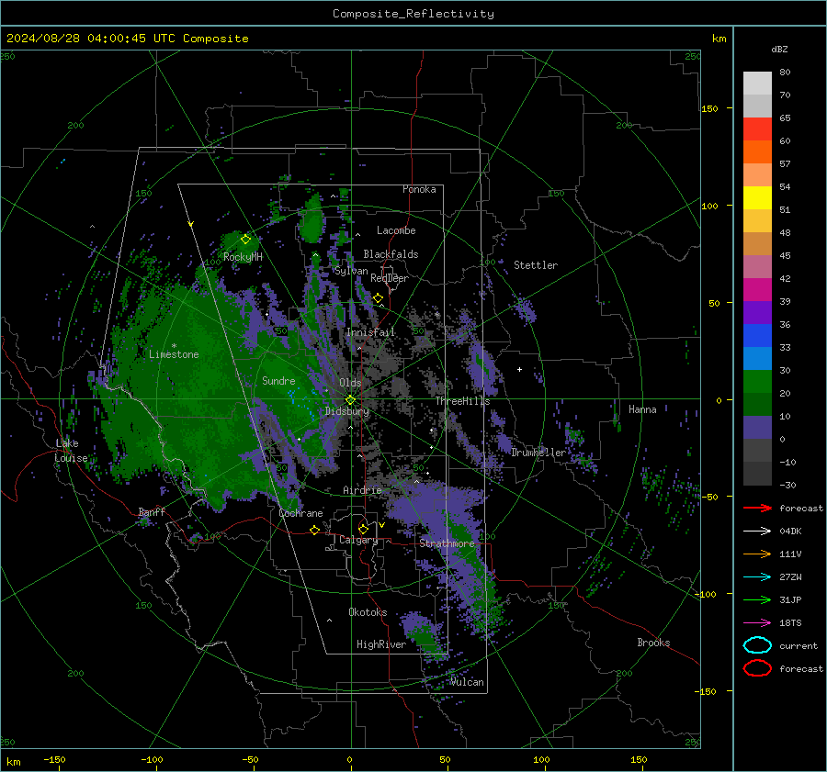
Task: Click the HighRiver town label
Action: [381, 644]
